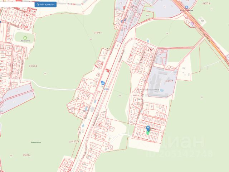The height and width of the screenshot is (172, 229).
Task: Click the blue location pin marker
Action: (148, 128)
